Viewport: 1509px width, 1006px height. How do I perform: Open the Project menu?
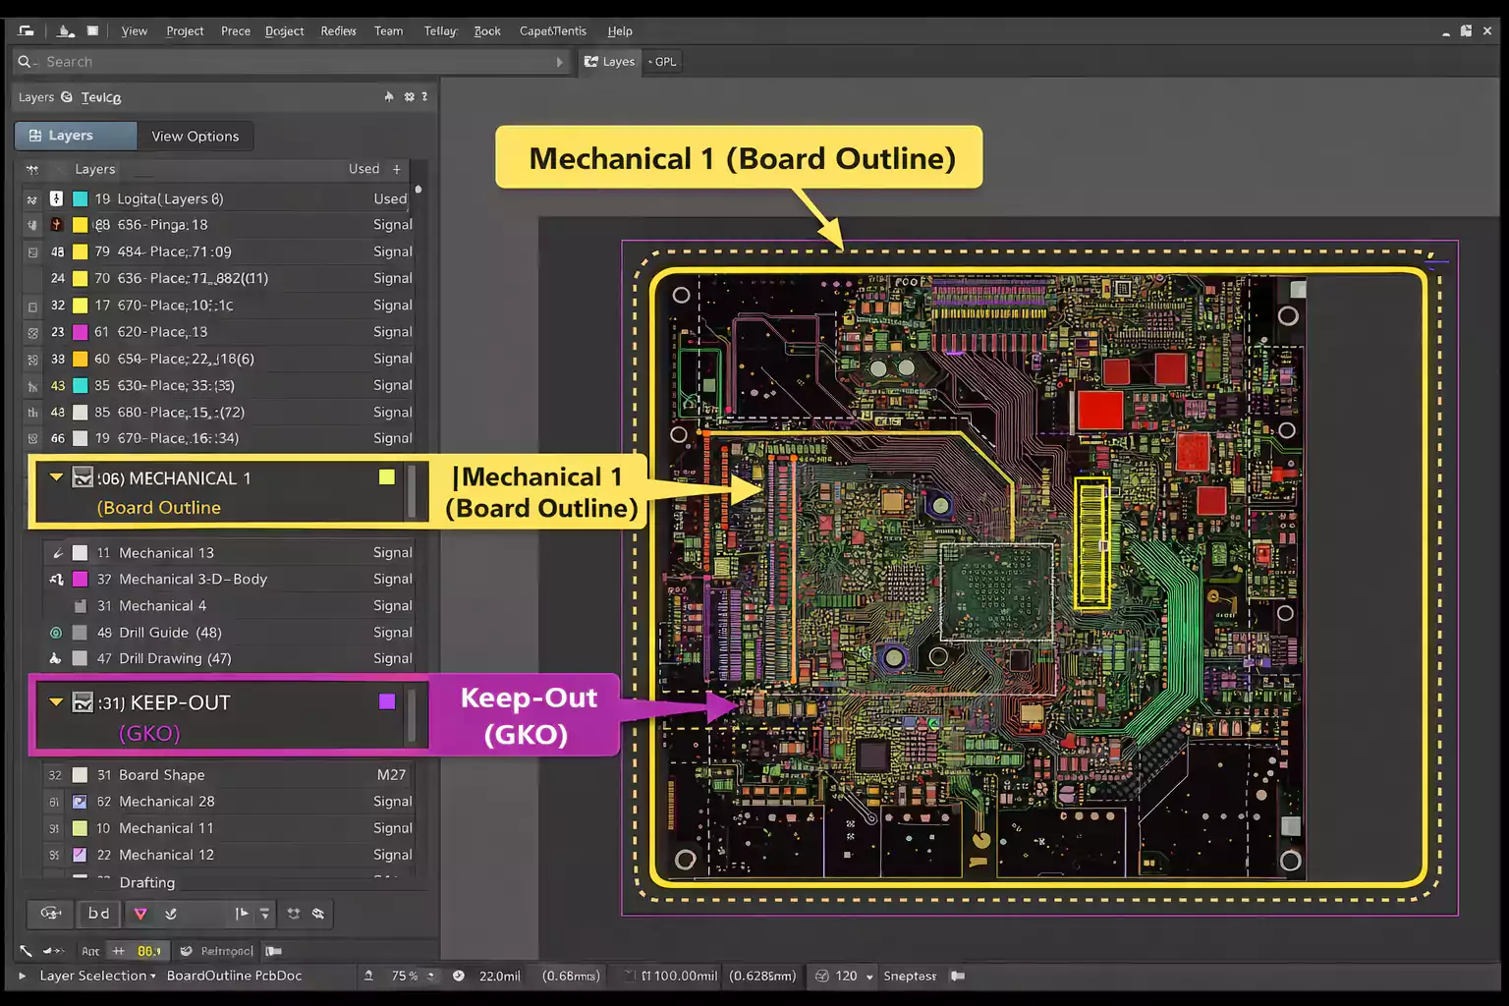[x=185, y=30]
